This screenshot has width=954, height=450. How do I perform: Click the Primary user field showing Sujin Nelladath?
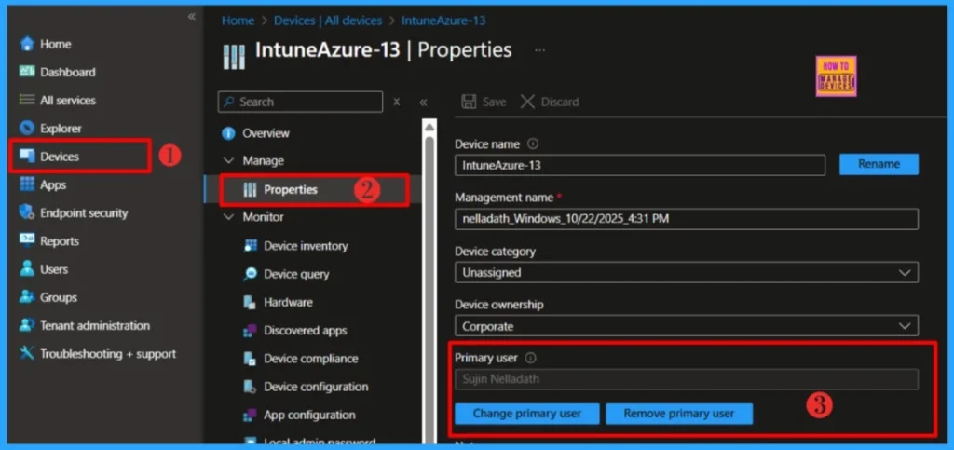[x=687, y=379]
